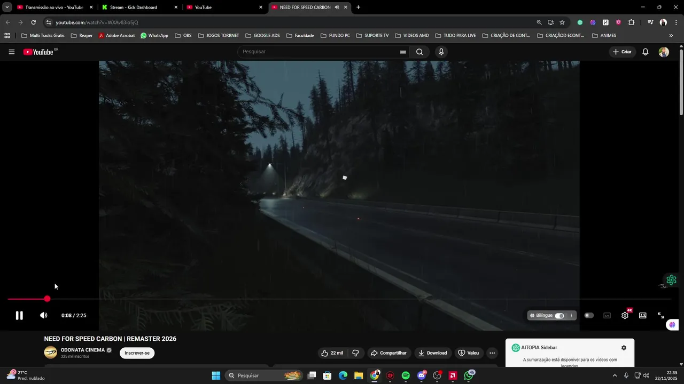Open more actions three-dot menu under the video
Image resolution: width=684 pixels, height=384 pixels.
coord(492,353)
